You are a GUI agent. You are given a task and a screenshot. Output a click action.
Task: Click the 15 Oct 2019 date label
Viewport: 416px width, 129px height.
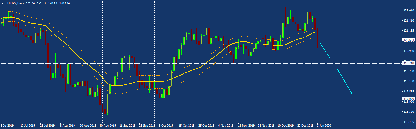186,126
